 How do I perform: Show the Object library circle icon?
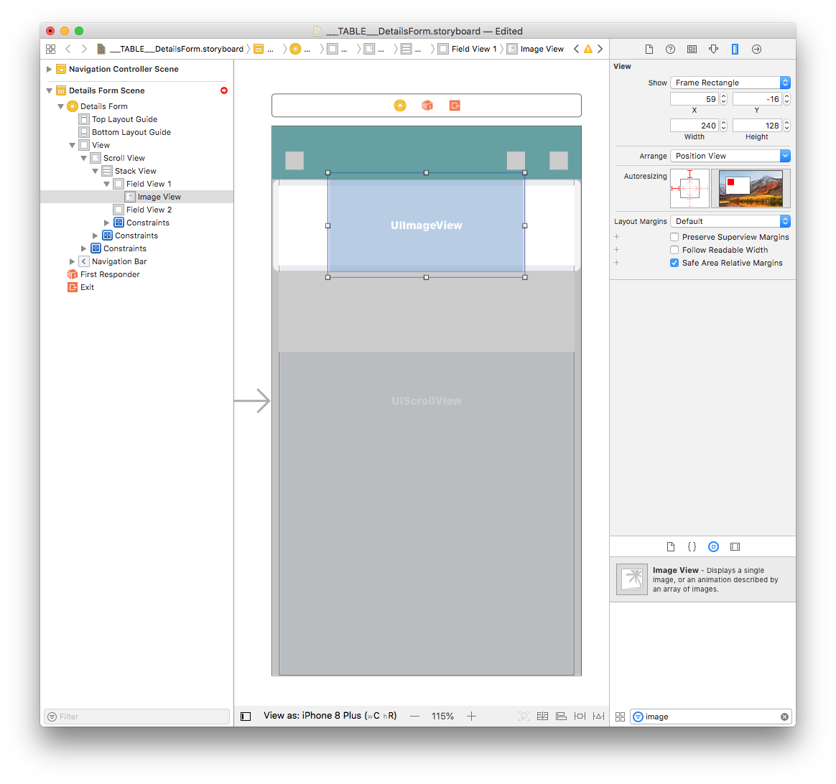(713, 546)
